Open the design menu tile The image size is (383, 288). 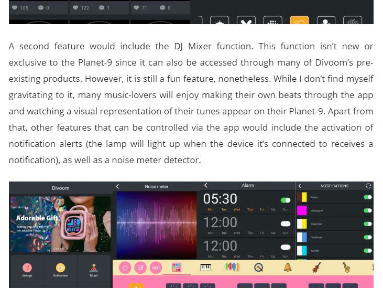click(27, 270)
